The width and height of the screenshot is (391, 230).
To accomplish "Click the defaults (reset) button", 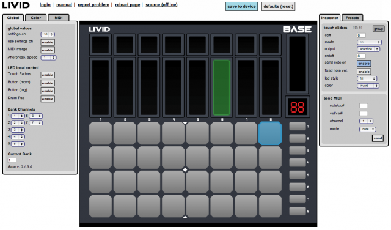I will tap(279, 7).
